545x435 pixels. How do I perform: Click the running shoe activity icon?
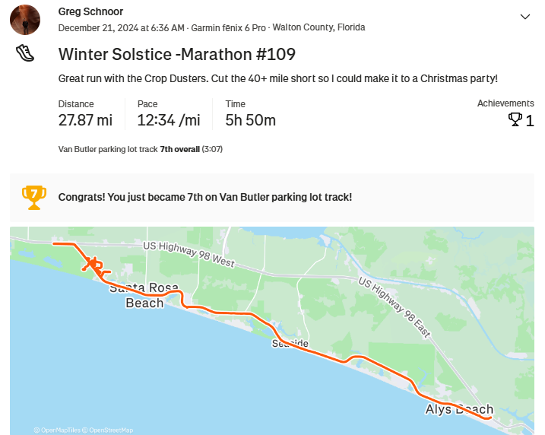click(x=25, y=53)
